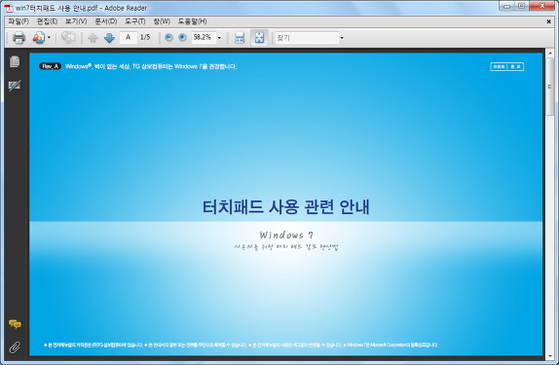Open the find options dropdown arrow

click(x=342, y=38)
